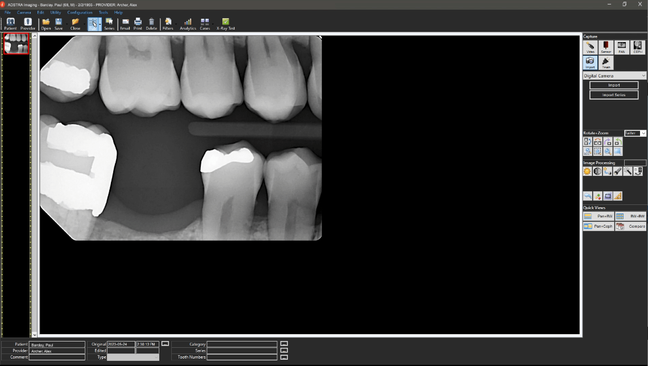Open the Pan+Ceph quick view
The image size is (648, 366).
[599, 226]
